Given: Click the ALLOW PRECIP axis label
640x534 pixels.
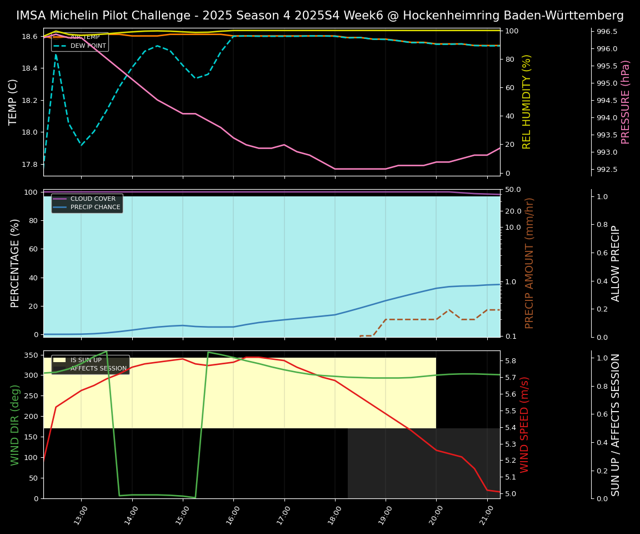Looking at the screenshot, I should [x=616, y=263].
